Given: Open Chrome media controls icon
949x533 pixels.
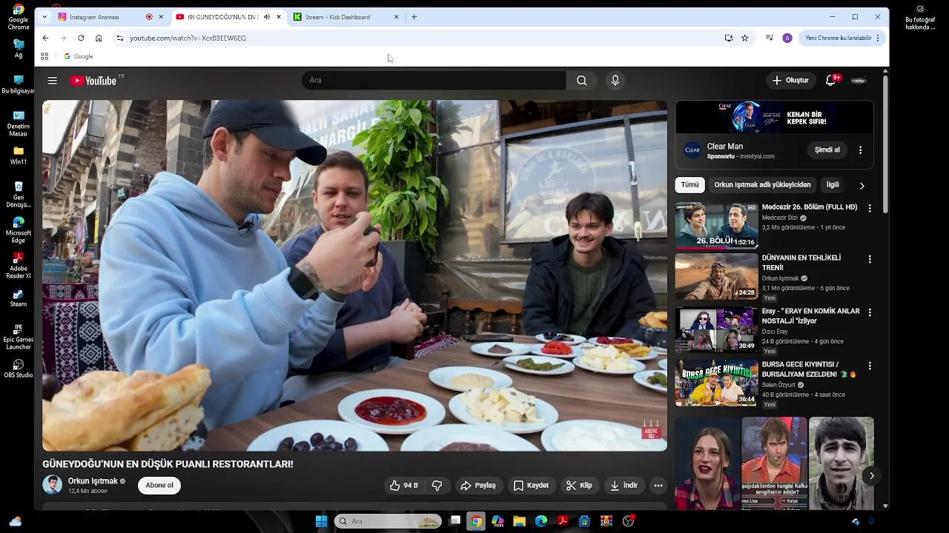Looking at the screenshot, I should [x=769, y=38].
